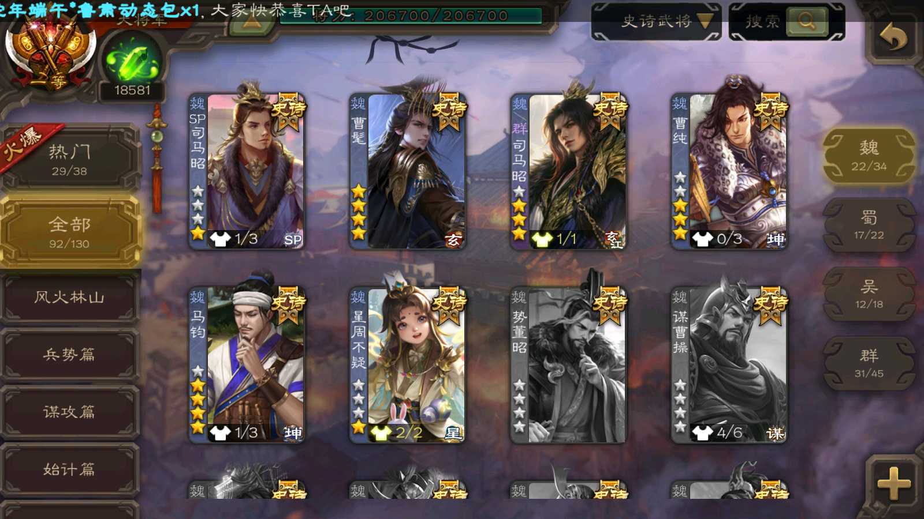Select the 蜀 faction filter

pyautogui.click(x=869, y=225)
